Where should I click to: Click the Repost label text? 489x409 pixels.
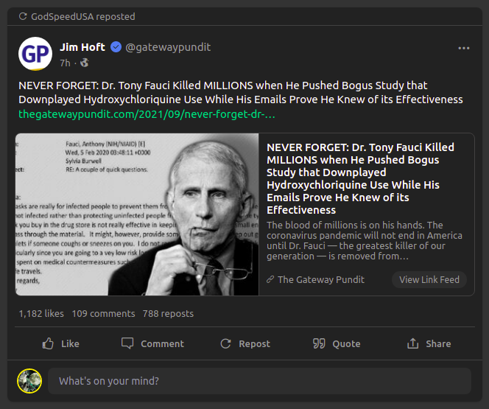click(254, 344)
